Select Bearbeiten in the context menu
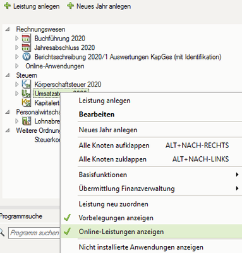 click(152, 114)
